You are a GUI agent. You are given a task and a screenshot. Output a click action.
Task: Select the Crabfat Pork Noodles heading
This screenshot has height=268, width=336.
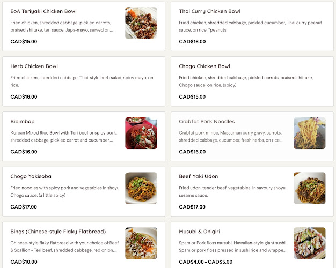pyautogui.click(x=207, y=122)
